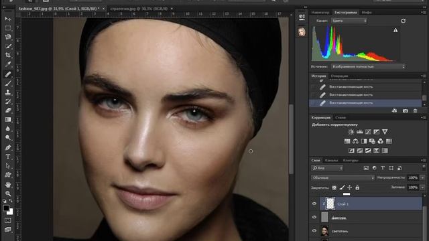Select the Blur tool
429x241 pixels.
[x=8, y=129]
